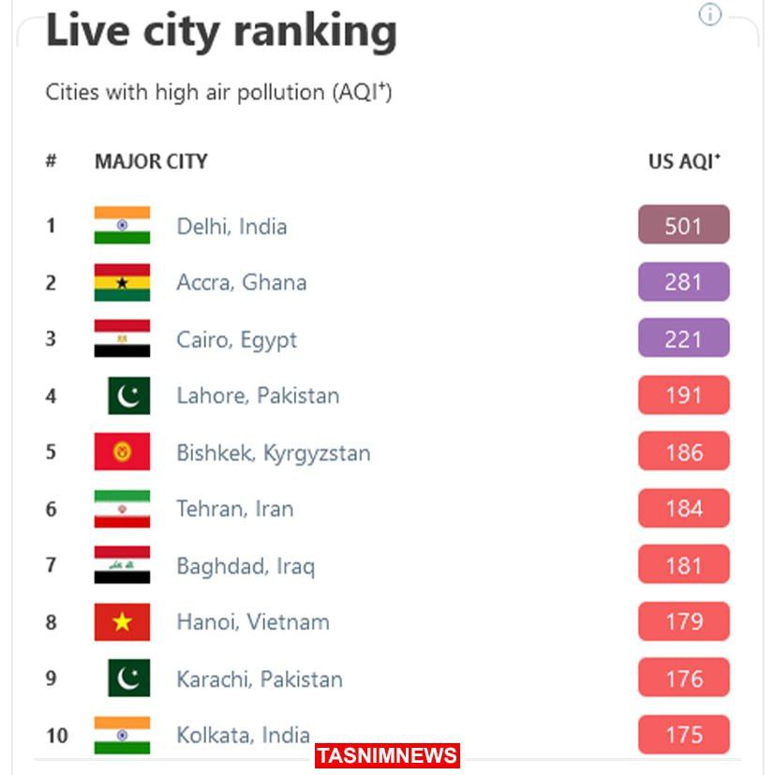
Task: Click the Egypt flag icon
Action: (x=122, y=338)
